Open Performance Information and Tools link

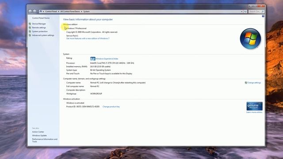point(45,140)
